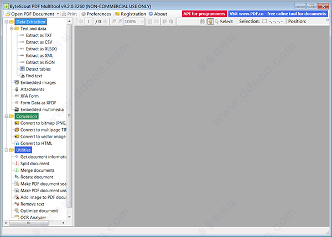Viewport: 332px width, 237px height.
Task: Select XFA Form in tree
Action: point(29,96)
